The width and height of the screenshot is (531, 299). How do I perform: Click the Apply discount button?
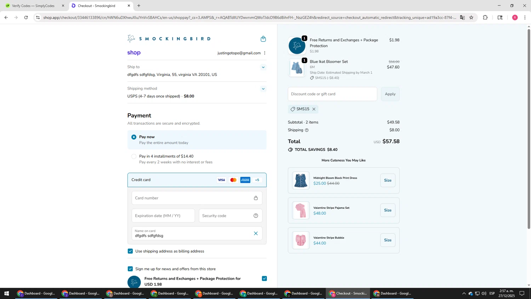coord(390,94)
